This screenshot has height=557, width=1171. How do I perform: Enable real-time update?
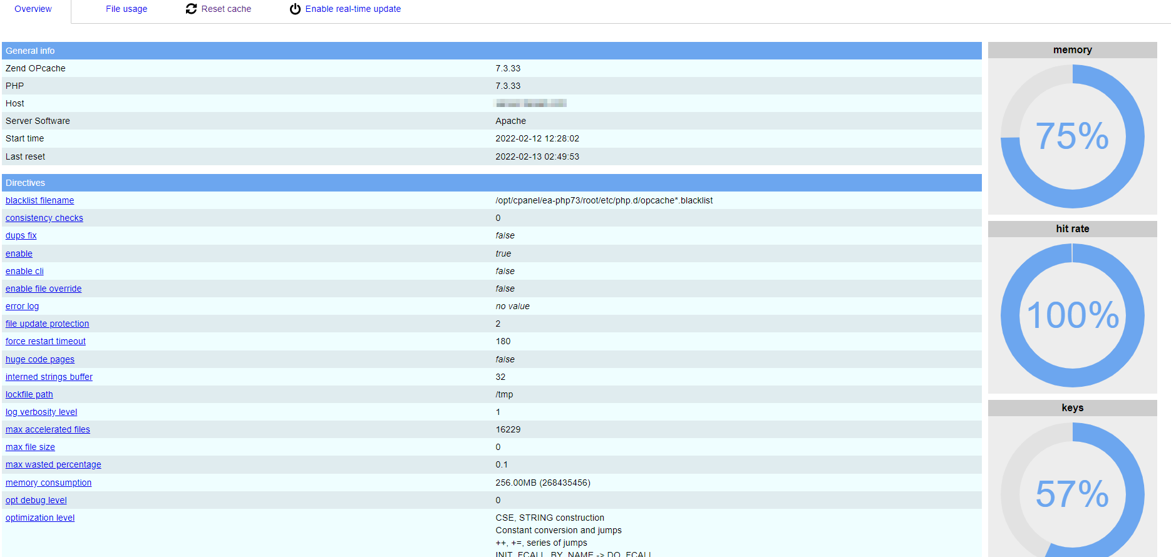tap(353, 9)
